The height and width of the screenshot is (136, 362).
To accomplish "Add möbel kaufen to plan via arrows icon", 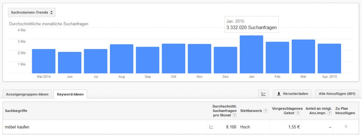I will [x=346, y=126].
